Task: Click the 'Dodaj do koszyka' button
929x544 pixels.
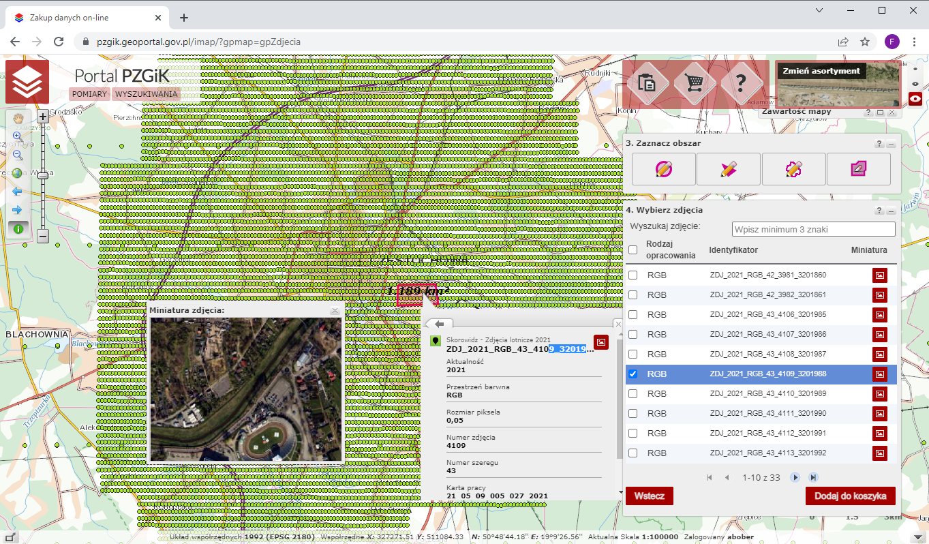Action: pyautogui.click(x=850, y=496)
